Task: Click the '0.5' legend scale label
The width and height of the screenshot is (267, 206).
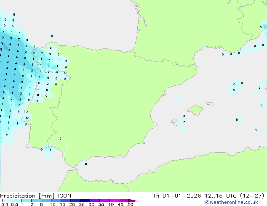Action: 14,204
